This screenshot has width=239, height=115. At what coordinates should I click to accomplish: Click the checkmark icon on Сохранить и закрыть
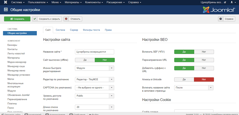pos(35,19)
